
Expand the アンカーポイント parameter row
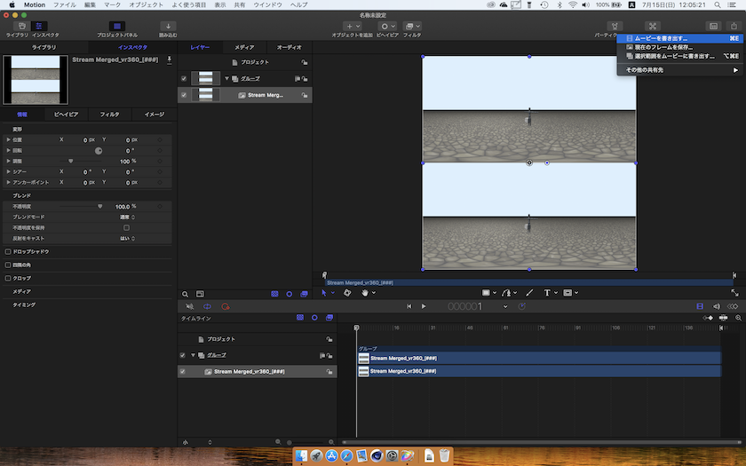8,182
